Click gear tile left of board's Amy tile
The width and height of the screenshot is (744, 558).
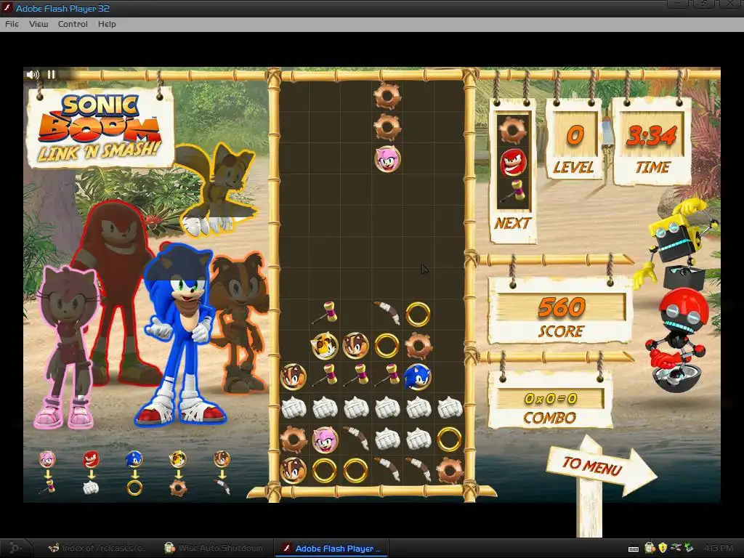pyautogui.click(x=294, y=440)
